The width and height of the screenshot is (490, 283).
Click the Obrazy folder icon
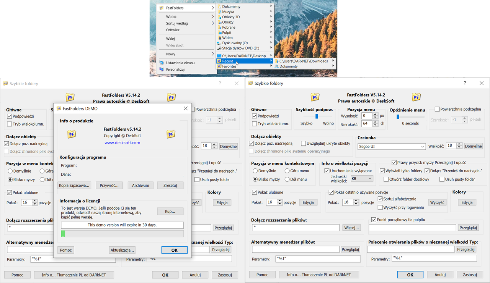(219, 22)
